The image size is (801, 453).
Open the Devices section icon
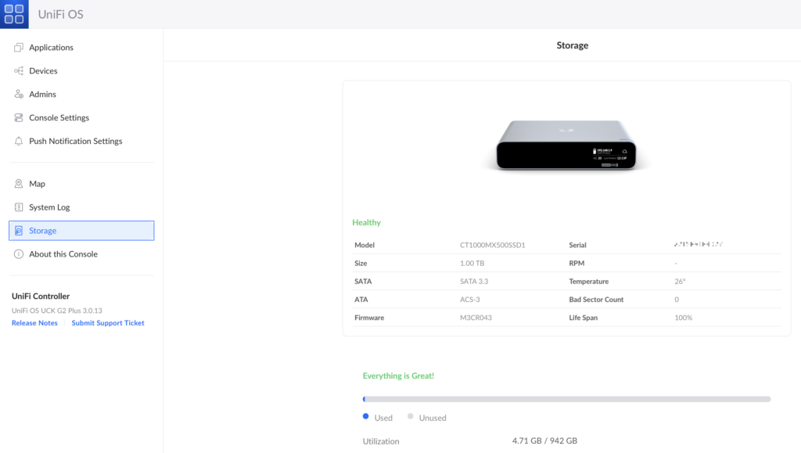[x=17, y=70]
